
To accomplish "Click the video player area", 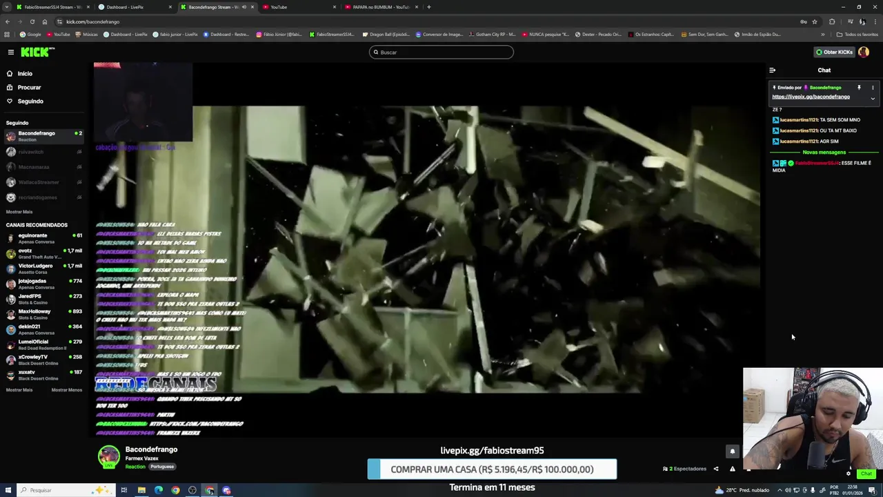I will pos(428,250).
